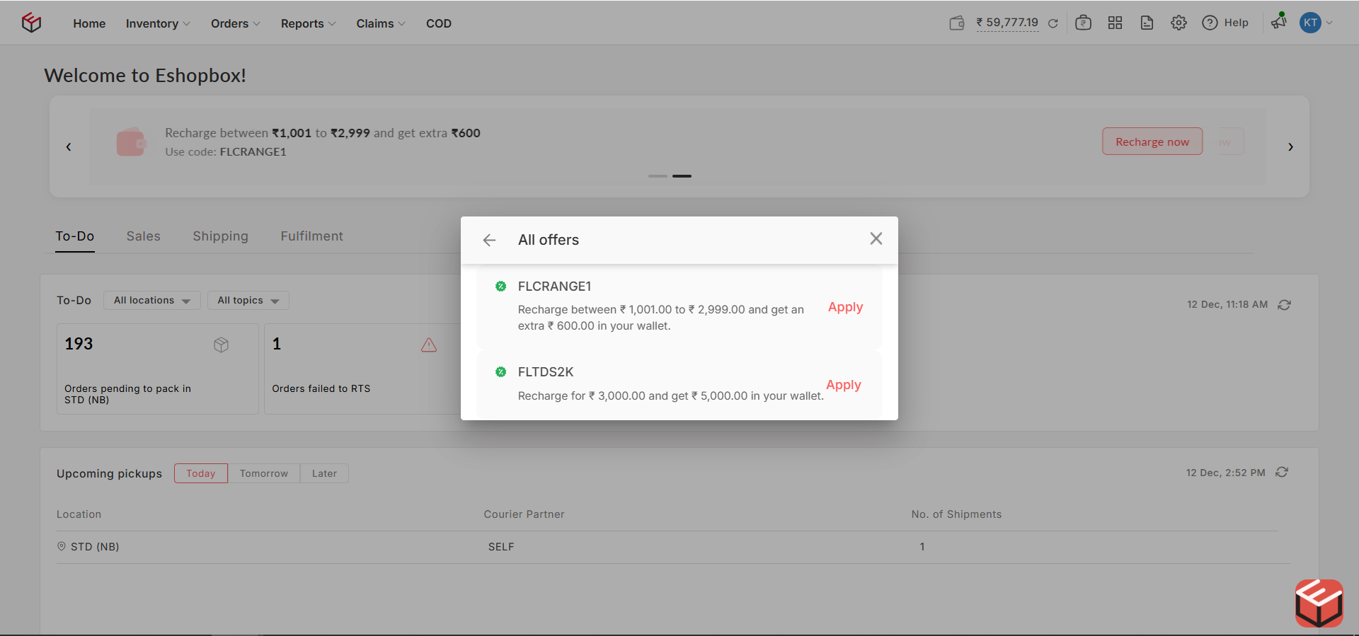This screenshot has height=636, width=1359.
Task: Click the Eshopbox logo icon
Action: 31,23
